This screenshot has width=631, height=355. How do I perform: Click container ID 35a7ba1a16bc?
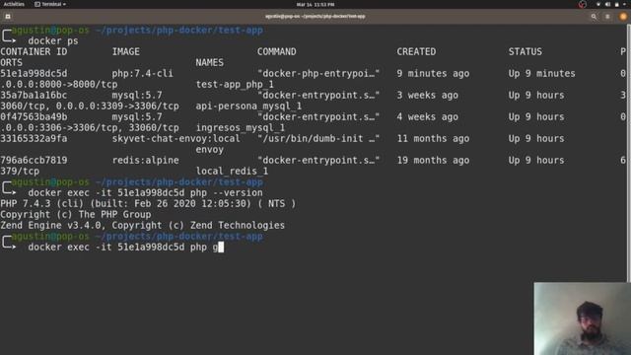(x=34, y=95)
